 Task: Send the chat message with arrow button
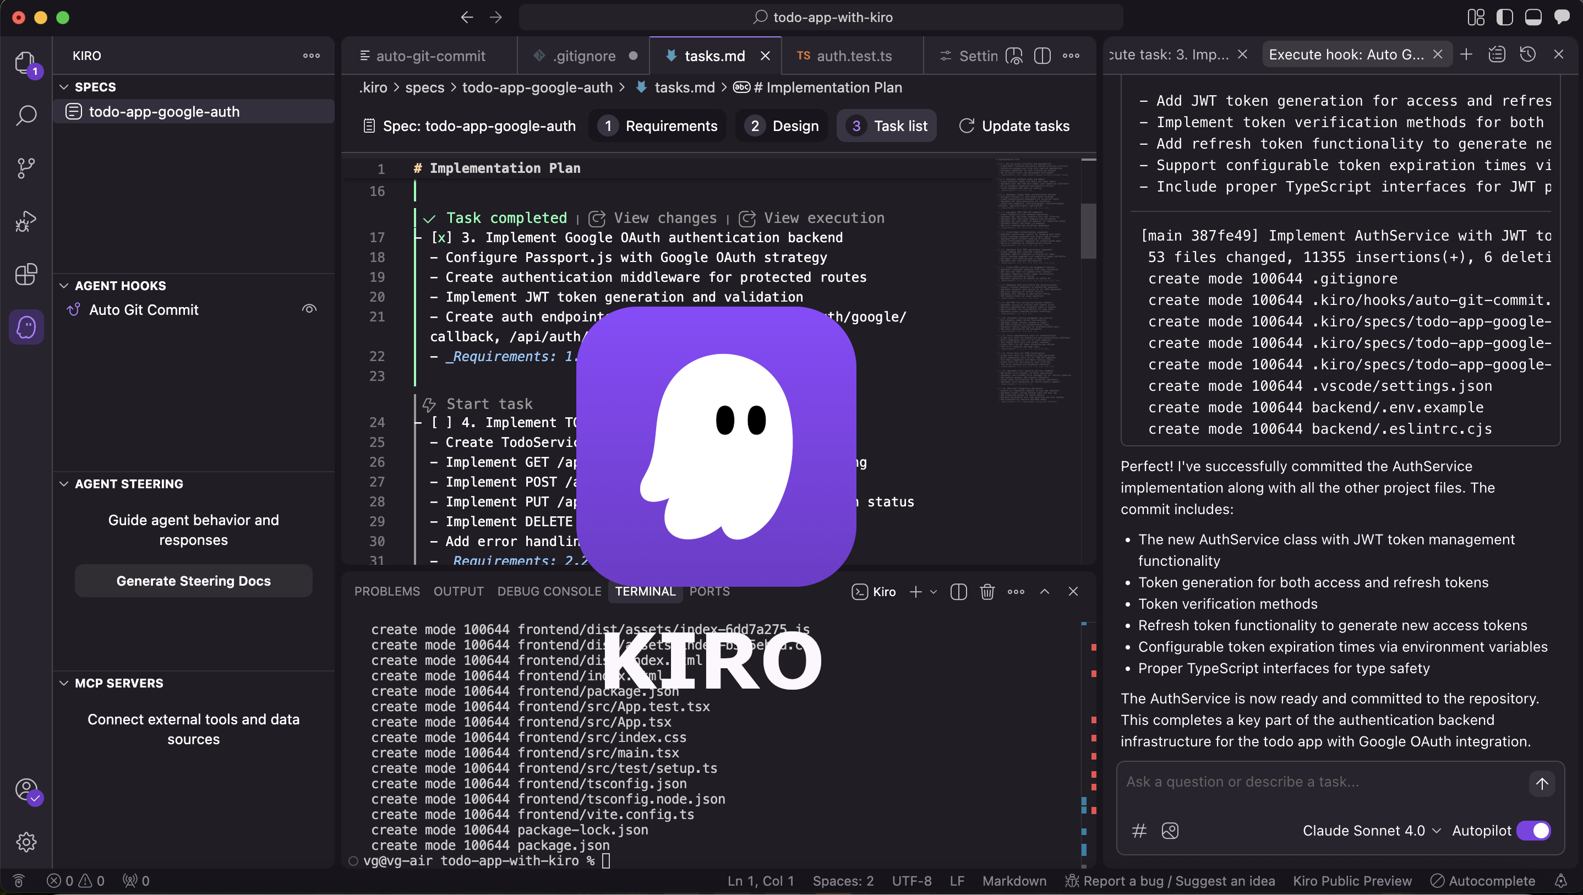coord(1542,783)
